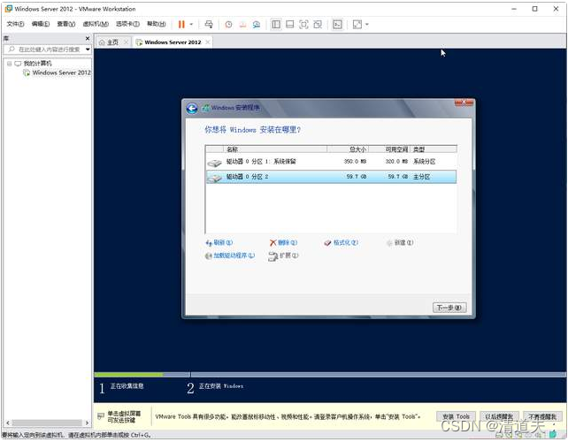
Task: Click the 刷新(R) link
Action: point(219,242)
